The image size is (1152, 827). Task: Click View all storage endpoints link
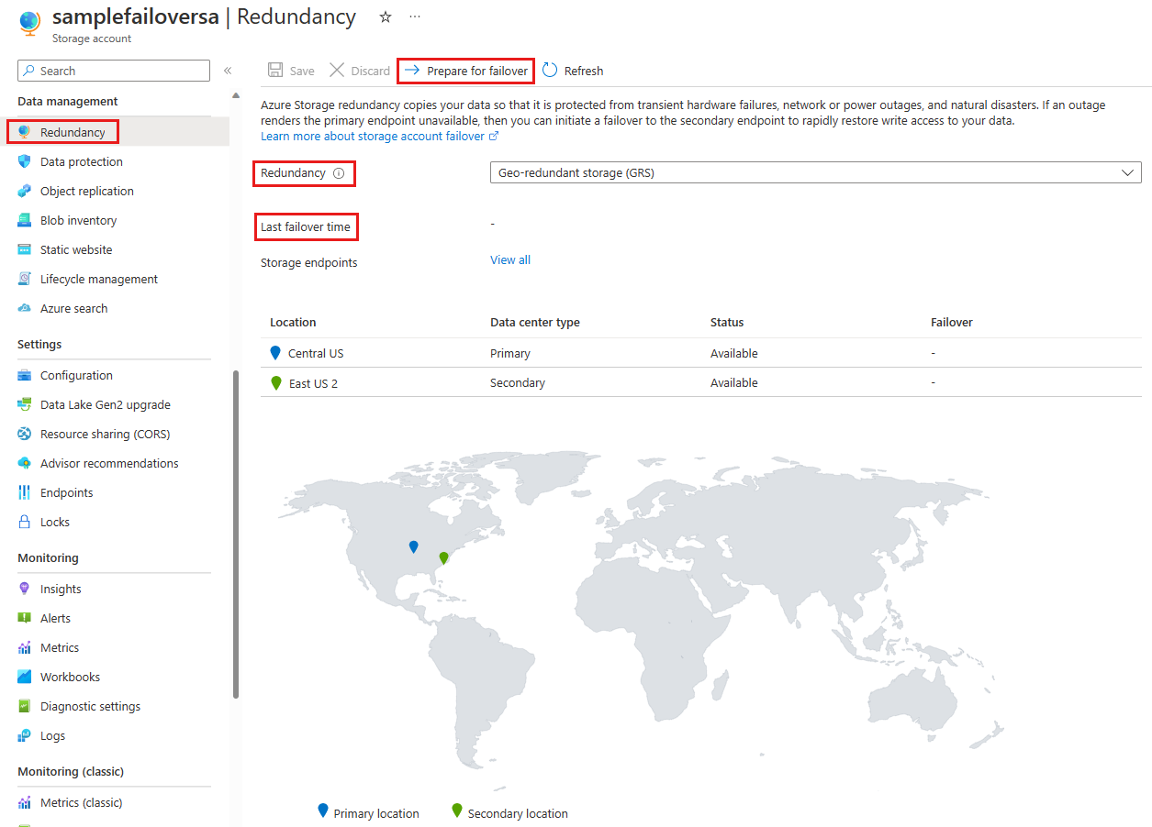tap(510, 259)
